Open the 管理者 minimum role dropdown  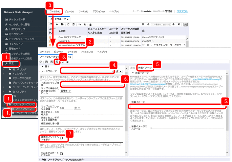coord(66,91)
